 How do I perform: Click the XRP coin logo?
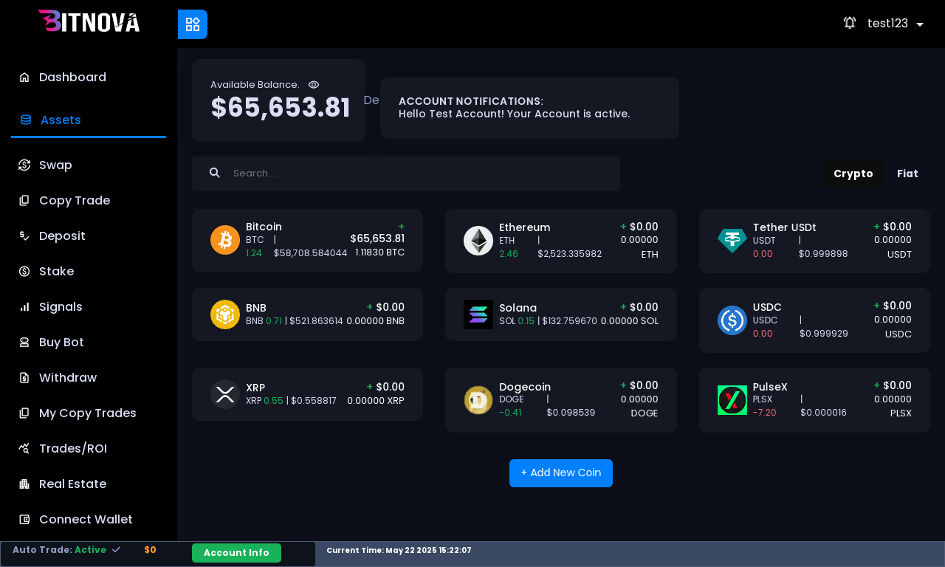pos(225,394)
